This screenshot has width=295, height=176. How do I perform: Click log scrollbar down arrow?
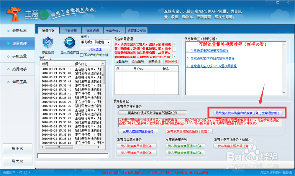point(103,143)
